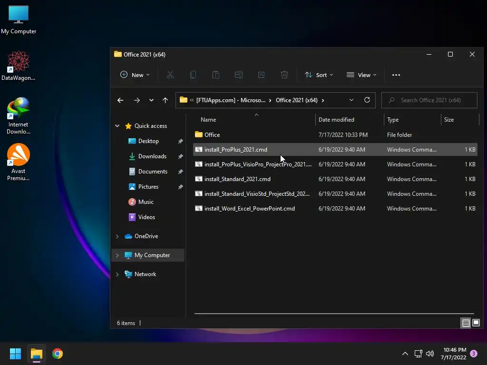This screenshot has width=487, height=365.
Task: Show hidden system tray icons
Action: (x=405, y=354)
